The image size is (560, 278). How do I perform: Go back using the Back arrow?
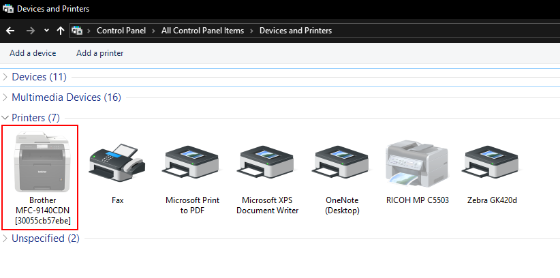(10, 31)
